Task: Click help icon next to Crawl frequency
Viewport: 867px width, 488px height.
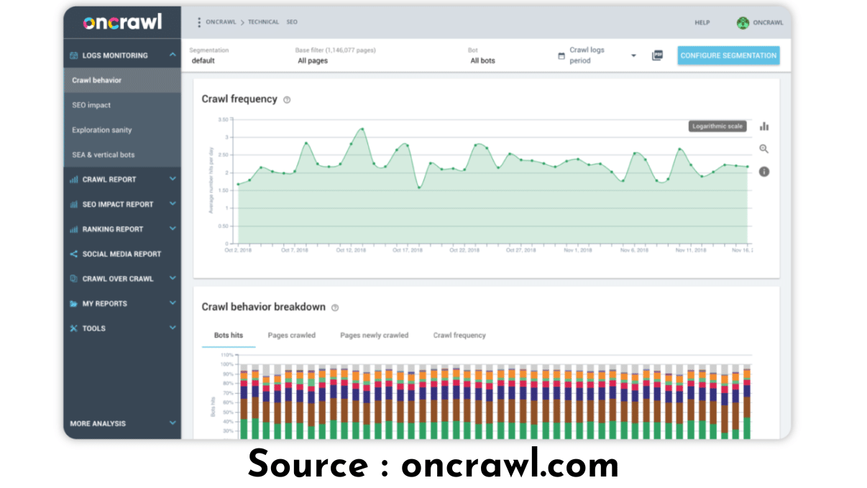Action: coord(287,100)
